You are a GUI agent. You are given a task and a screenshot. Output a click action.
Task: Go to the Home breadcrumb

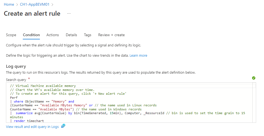[x=9, y=5]
